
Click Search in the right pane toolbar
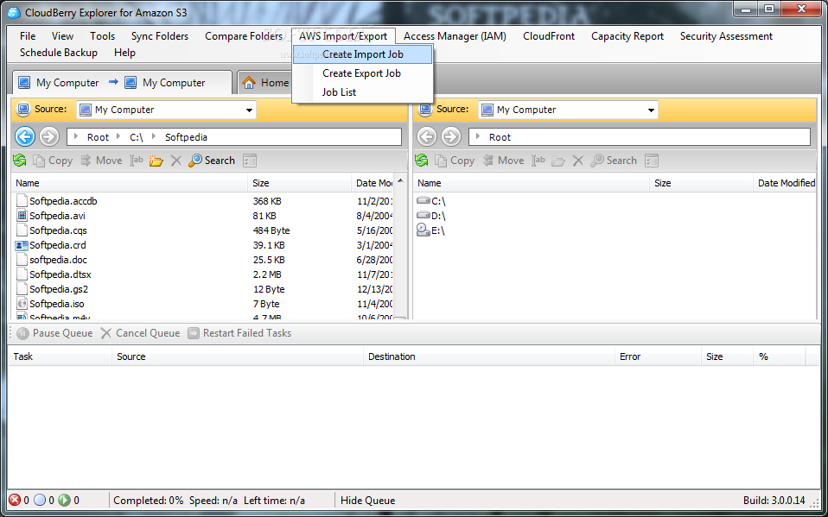(614, 161)
